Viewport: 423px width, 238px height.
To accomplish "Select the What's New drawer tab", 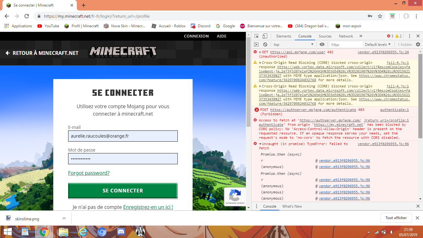I will pyautogui.click(x=292, y=206).
